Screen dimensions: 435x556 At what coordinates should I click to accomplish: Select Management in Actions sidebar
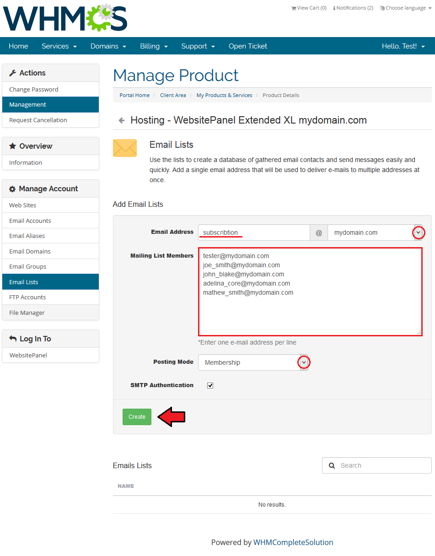(x=51, y=105)
